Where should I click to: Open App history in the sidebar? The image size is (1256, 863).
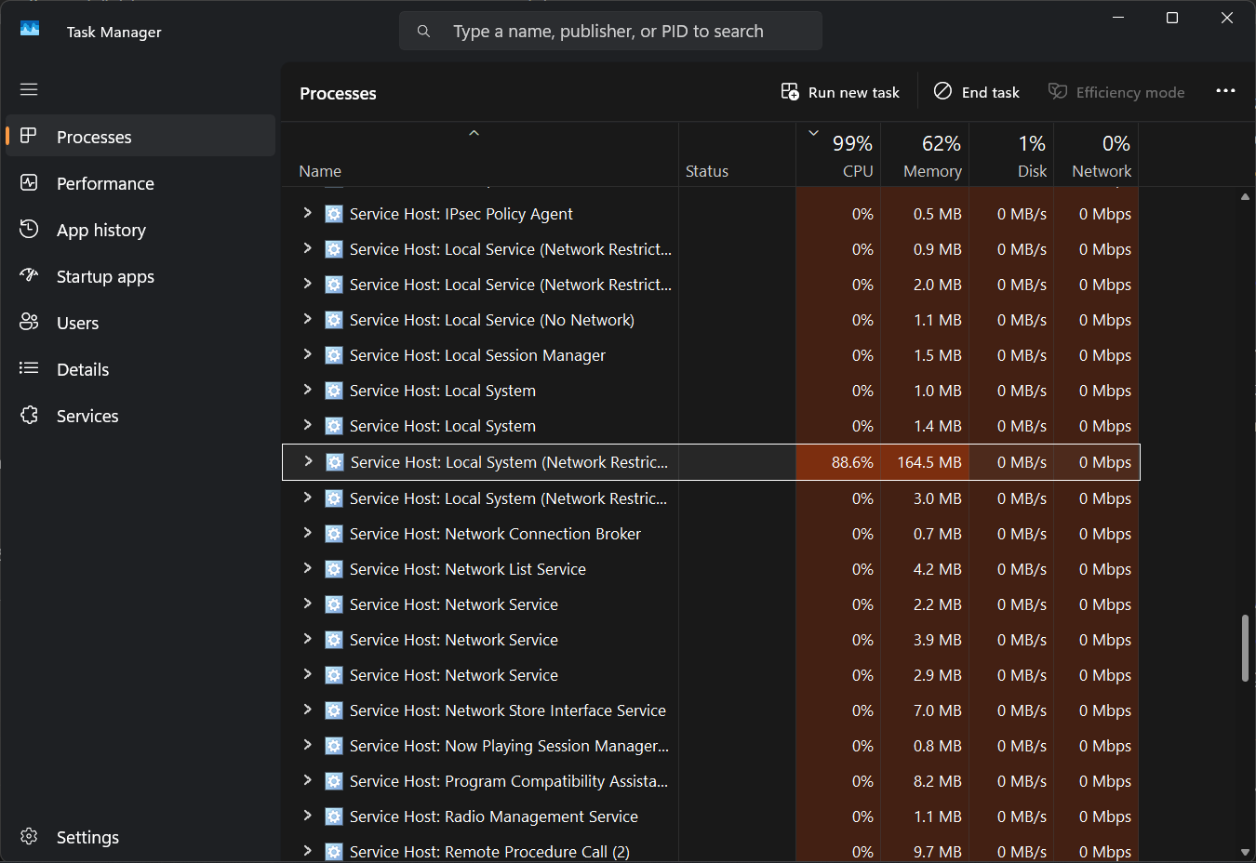pos(100,230)
